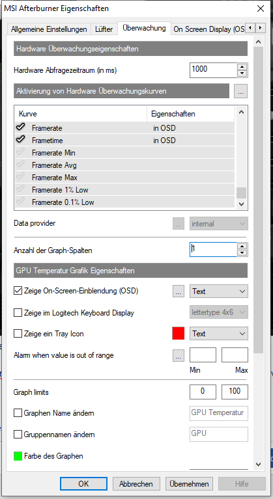This screenshot has height=499, width=273.
Task: Open the Allgemeine Einstellungen tab
Action: 49,29
